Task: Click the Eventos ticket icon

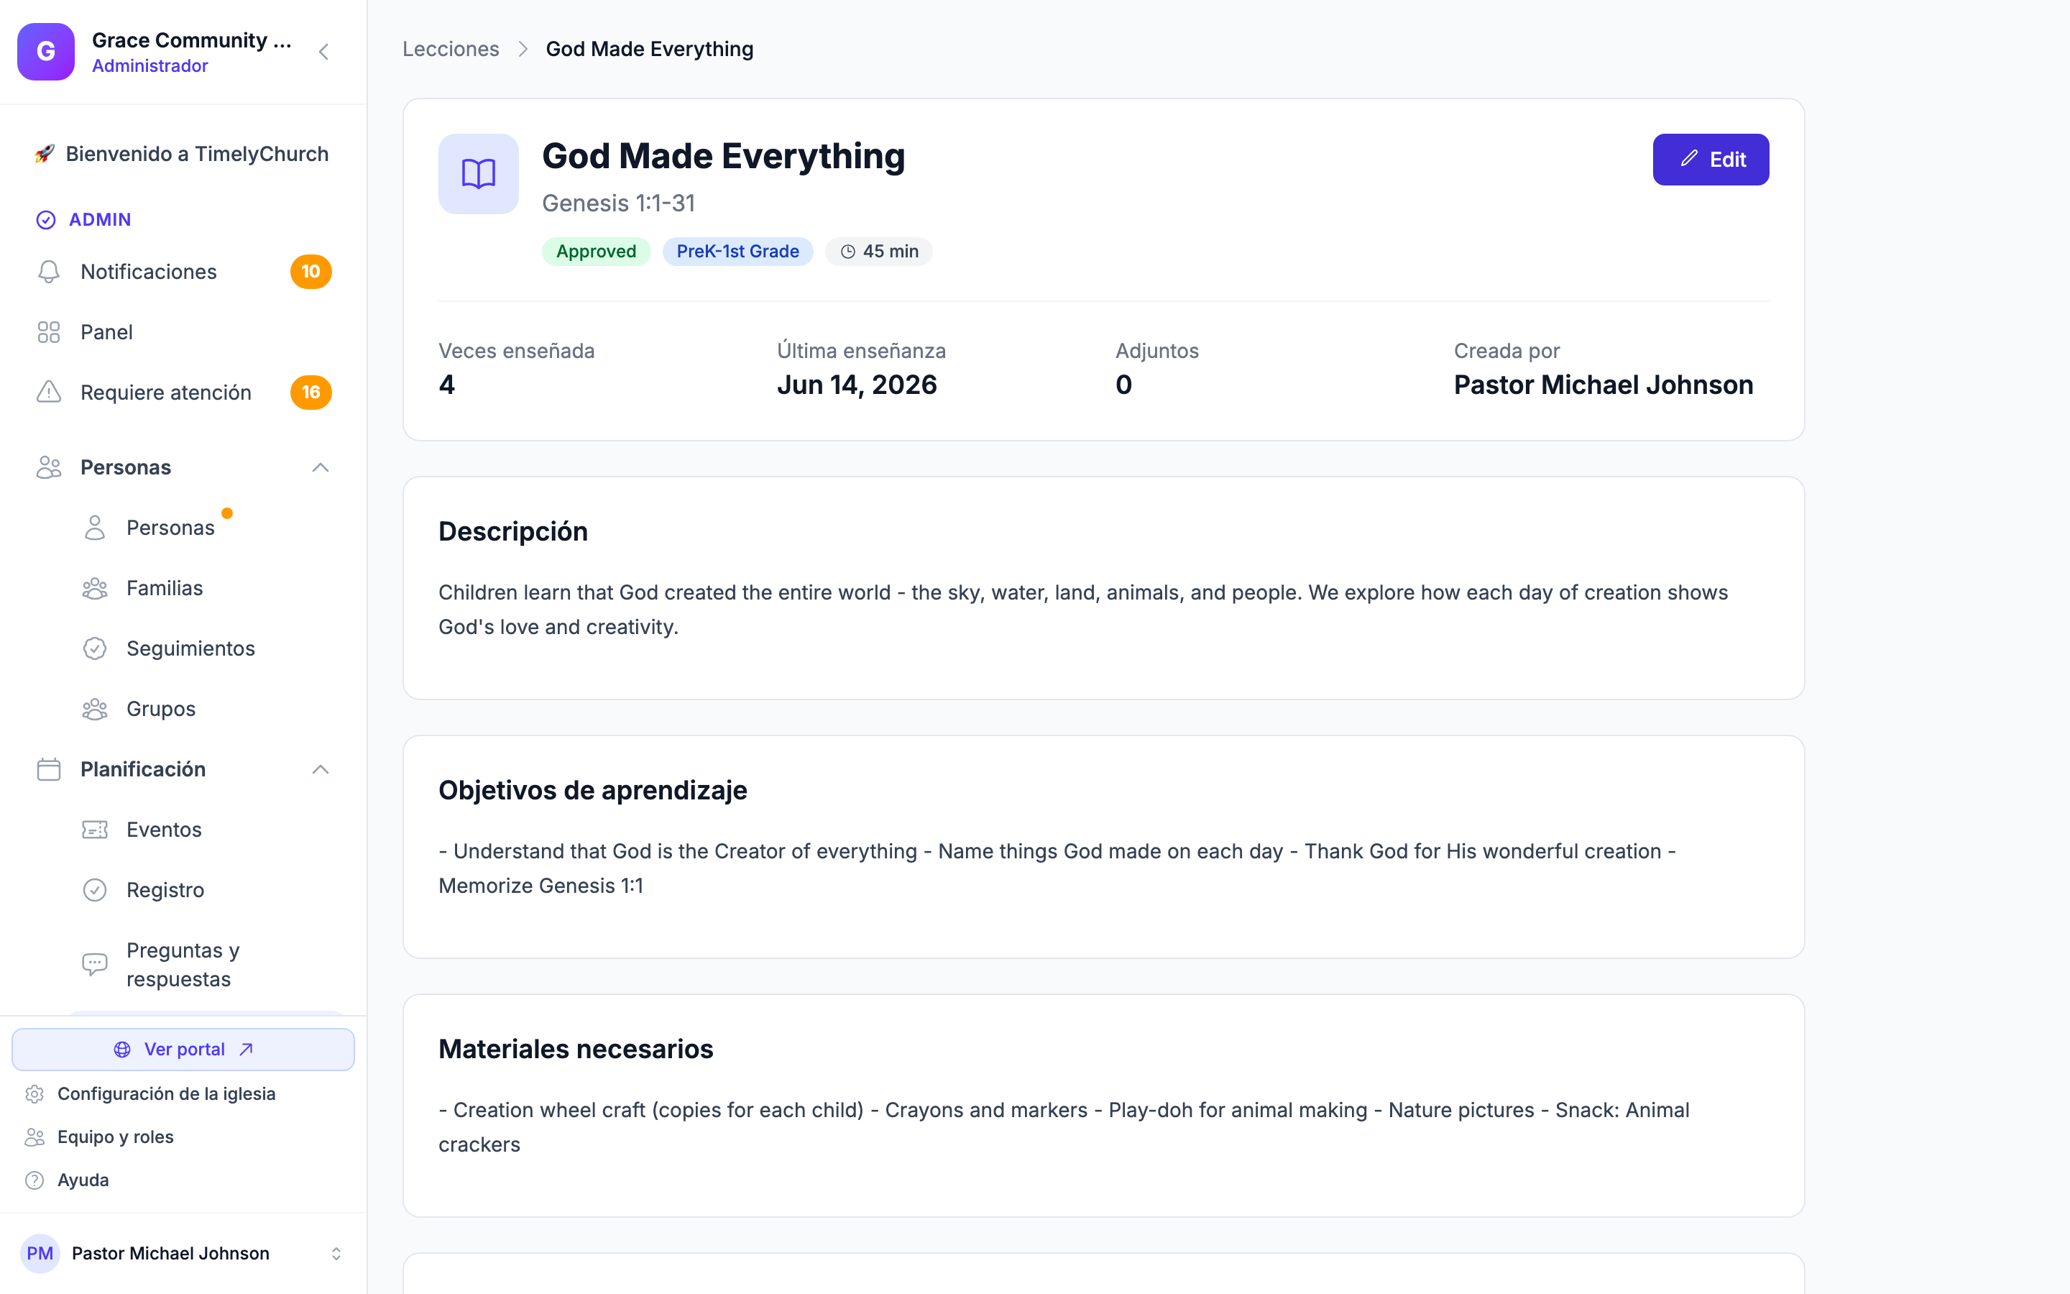Action: click(x=95, y=830)
